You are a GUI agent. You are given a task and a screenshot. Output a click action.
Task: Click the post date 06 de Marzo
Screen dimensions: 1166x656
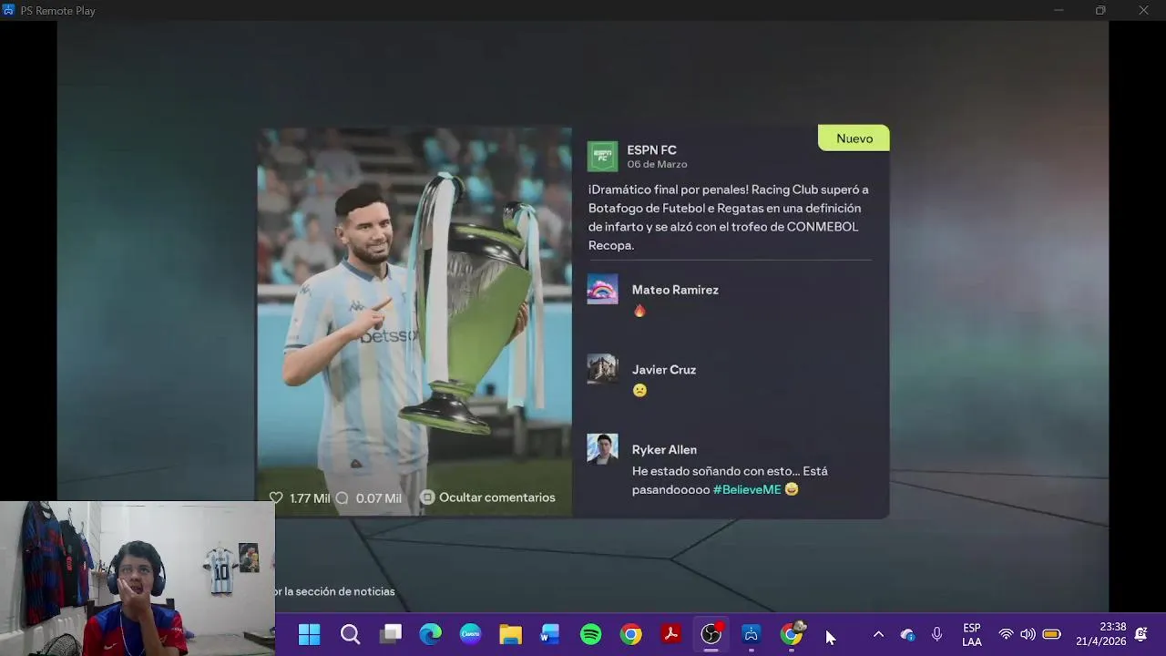(x=657, y=165)
